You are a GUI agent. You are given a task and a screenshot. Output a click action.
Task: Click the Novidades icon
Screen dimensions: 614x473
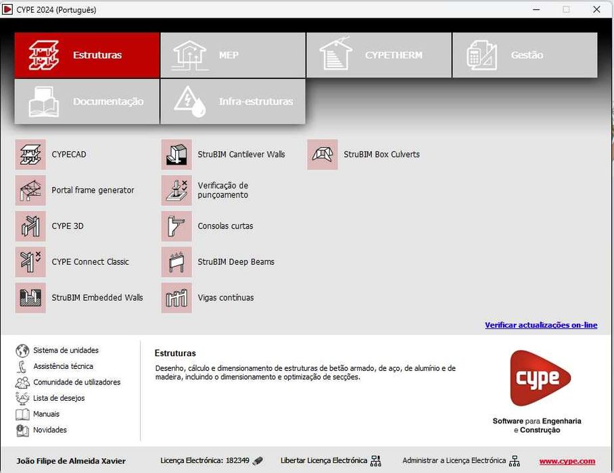[x=22, y=430]
